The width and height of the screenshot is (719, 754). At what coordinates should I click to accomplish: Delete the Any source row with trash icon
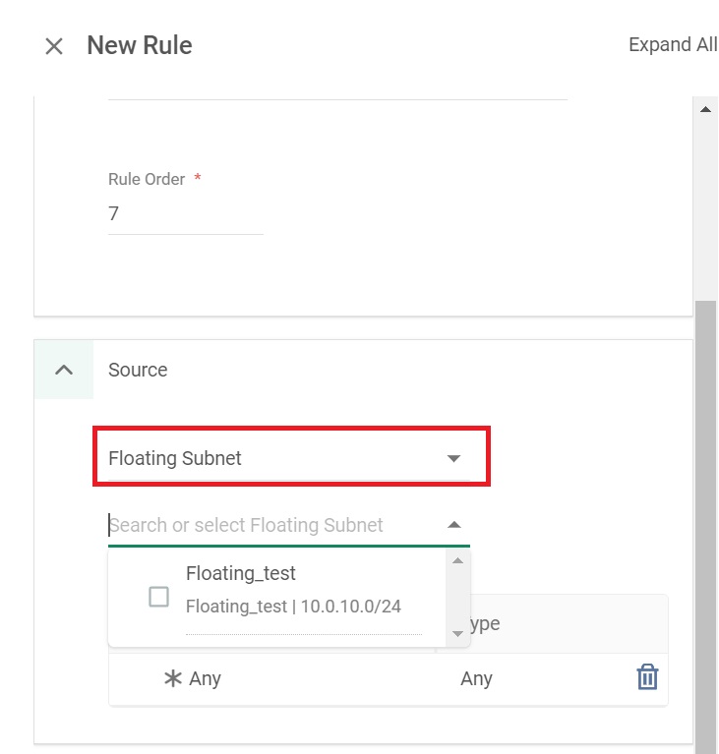click(647, 677)
